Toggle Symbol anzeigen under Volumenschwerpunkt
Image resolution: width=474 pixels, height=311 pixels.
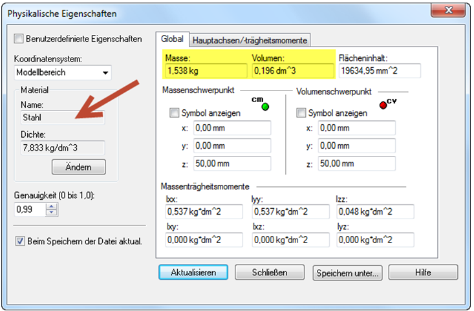(x=301, y=113)
